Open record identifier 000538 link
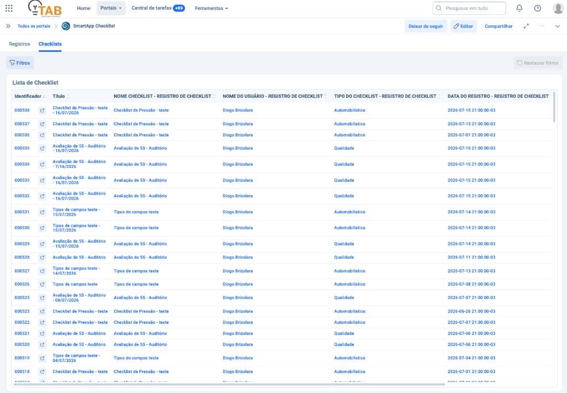This screenshot has width=567, height=393. click(22, 111)
